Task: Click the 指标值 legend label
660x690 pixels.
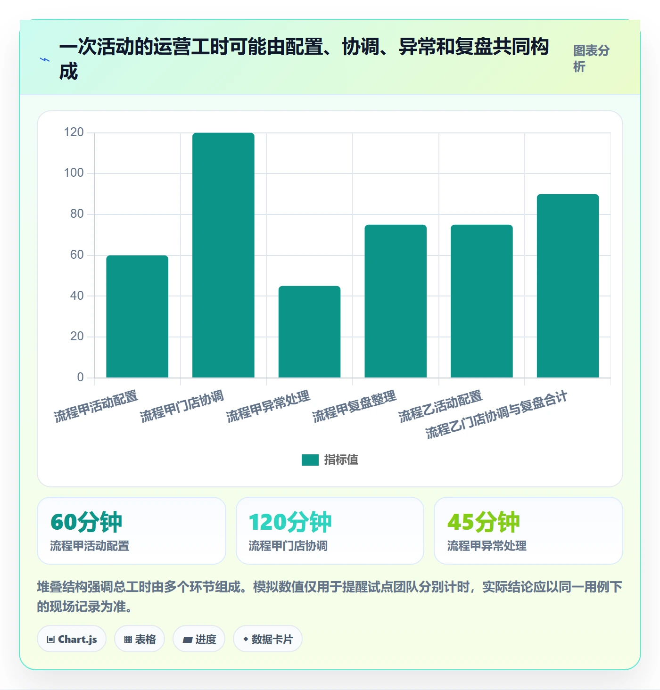Action: (341, 460)
